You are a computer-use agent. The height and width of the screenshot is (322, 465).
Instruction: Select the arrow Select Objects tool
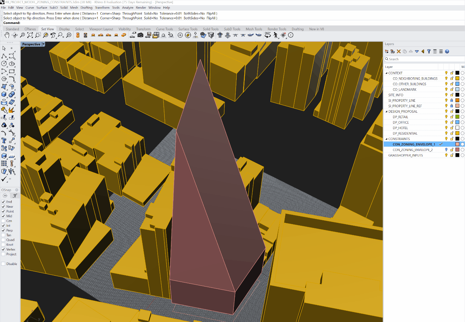pos(4,48)
